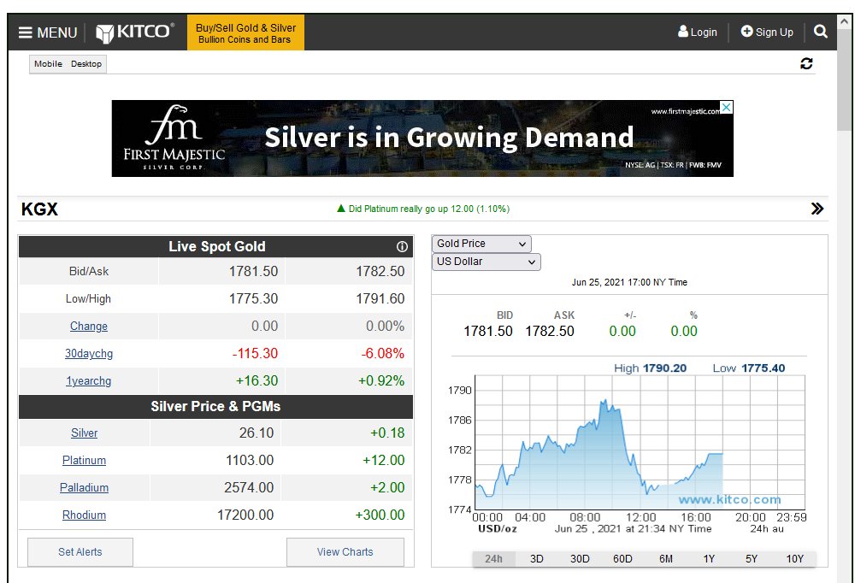Click the chart High 1790.20 label

point(650,368)
